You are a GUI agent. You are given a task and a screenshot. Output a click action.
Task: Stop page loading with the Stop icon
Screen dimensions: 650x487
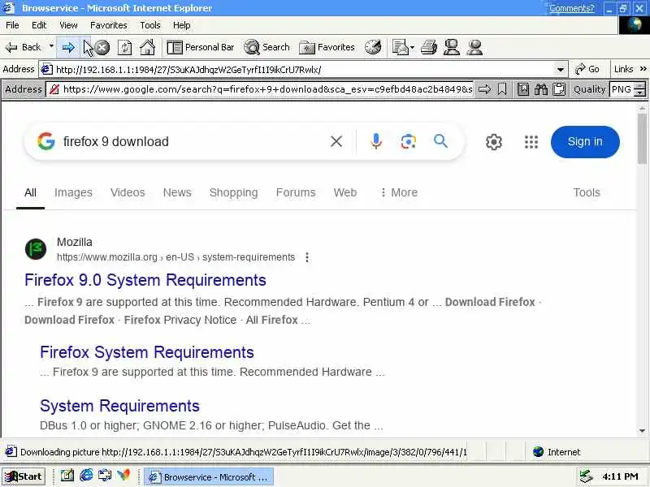pyautogui.click(x=102, y=48)
